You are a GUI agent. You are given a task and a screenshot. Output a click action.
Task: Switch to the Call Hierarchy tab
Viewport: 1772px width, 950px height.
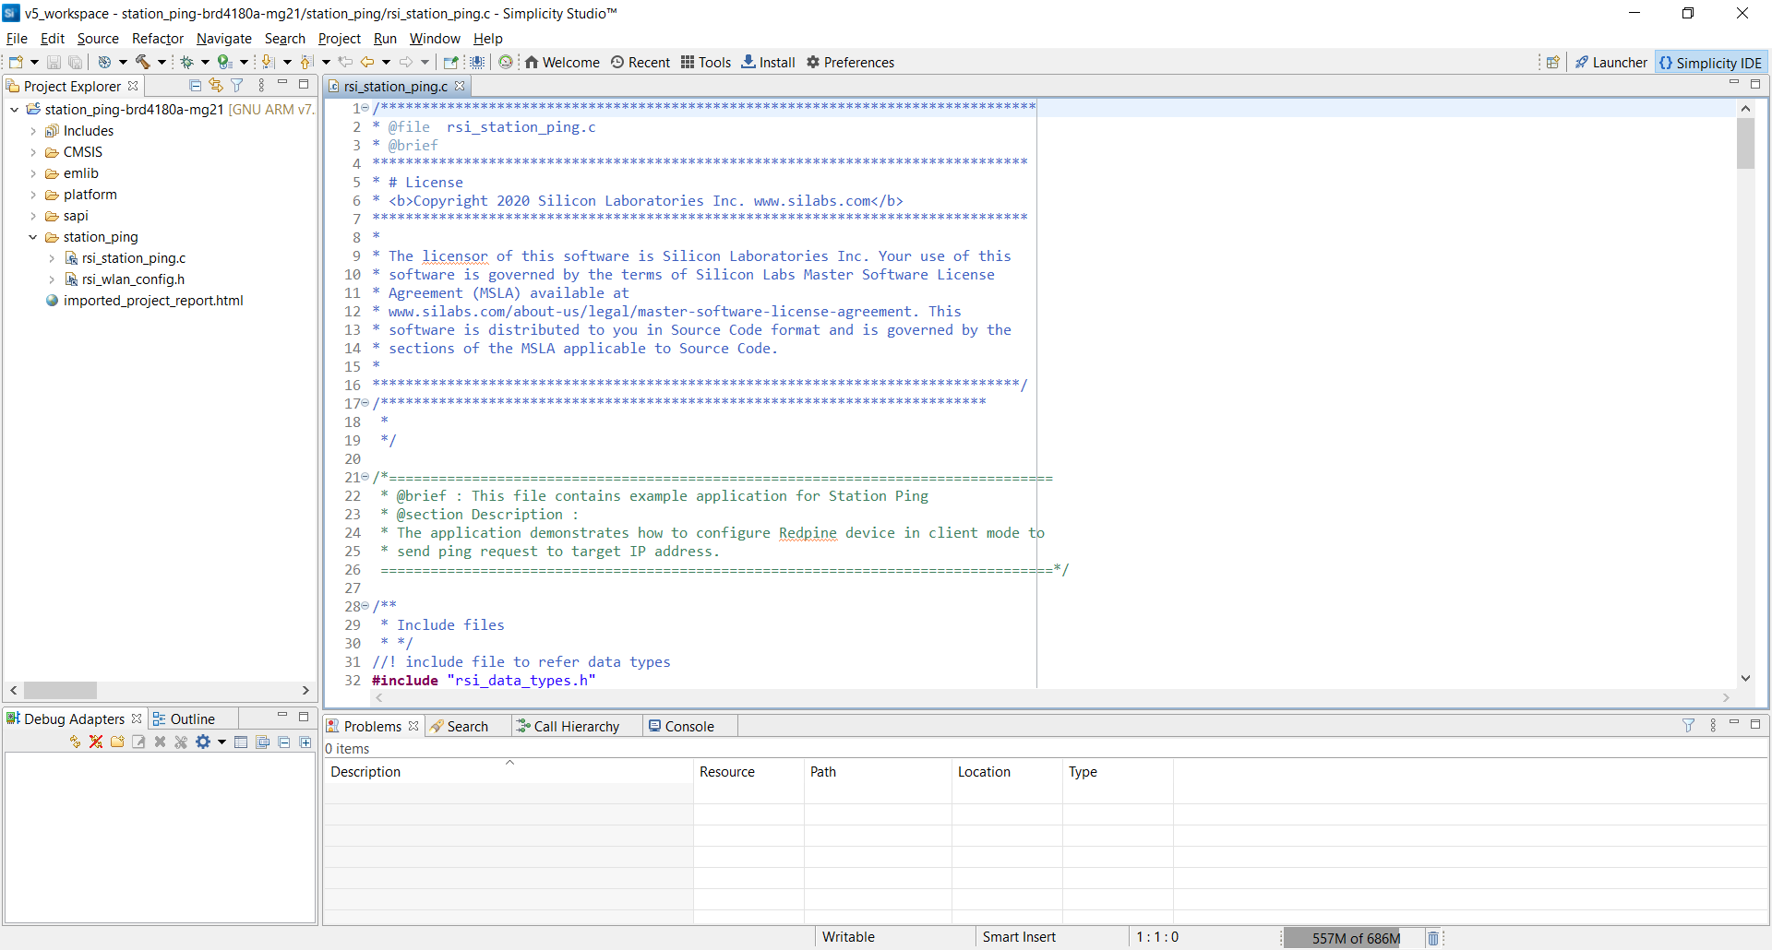pos(574,726)
